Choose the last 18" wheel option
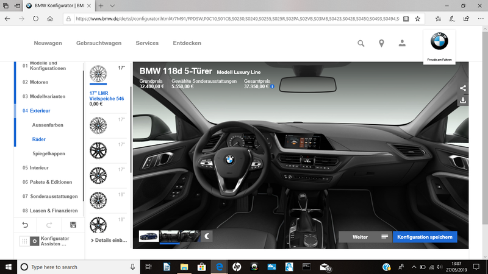Viewport: 488px width, 274px height. 98,225
